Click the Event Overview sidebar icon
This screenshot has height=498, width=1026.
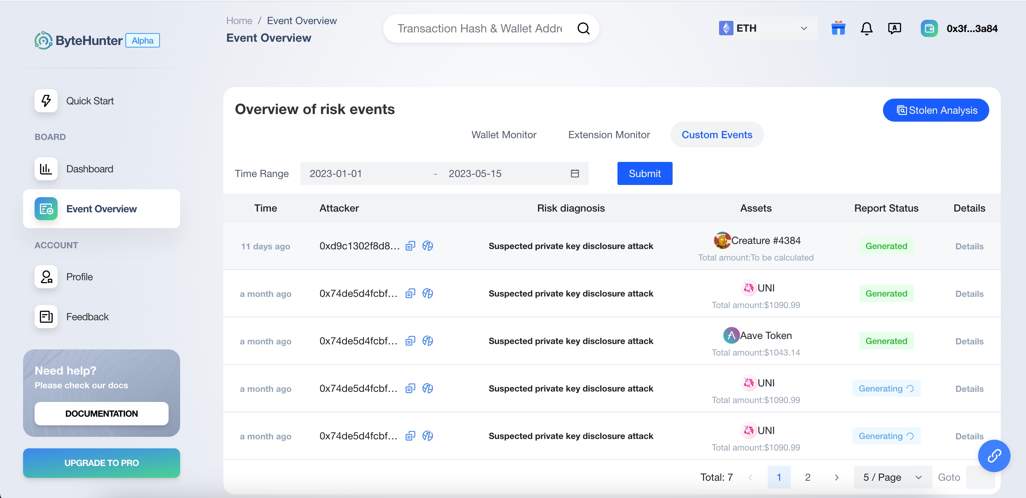46,209
